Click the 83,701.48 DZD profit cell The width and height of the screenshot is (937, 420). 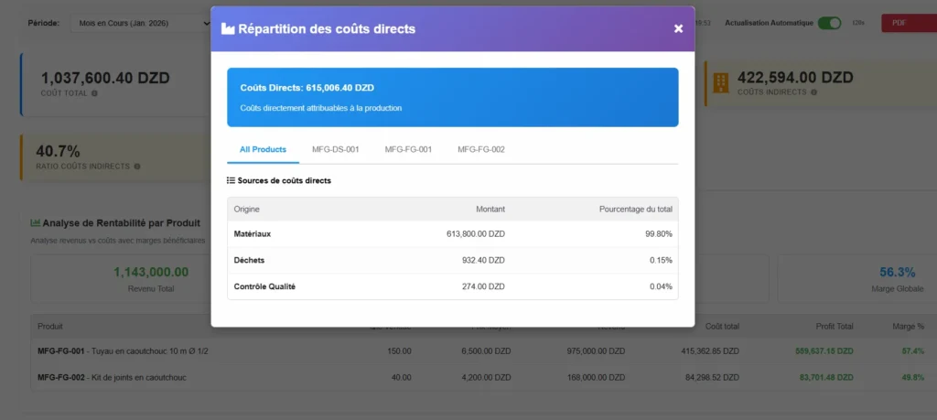826,378
